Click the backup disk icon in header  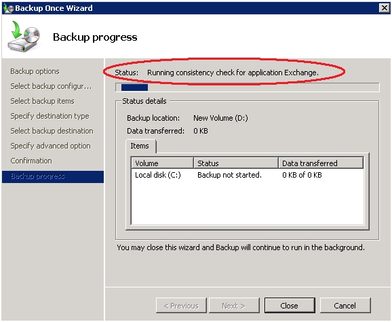[24, 37]
